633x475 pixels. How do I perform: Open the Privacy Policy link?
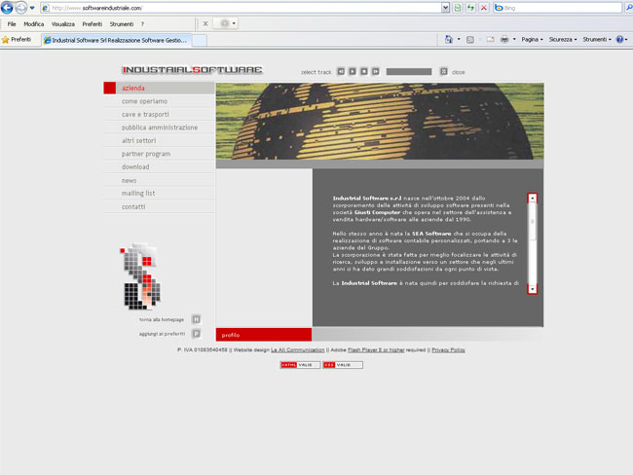pyautogui.click(x=449, y=349)
